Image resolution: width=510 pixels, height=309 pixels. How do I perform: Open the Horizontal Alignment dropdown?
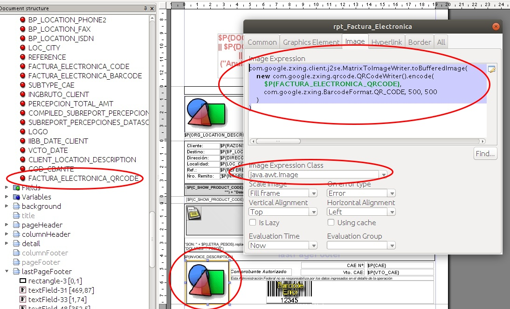point(392,212)
